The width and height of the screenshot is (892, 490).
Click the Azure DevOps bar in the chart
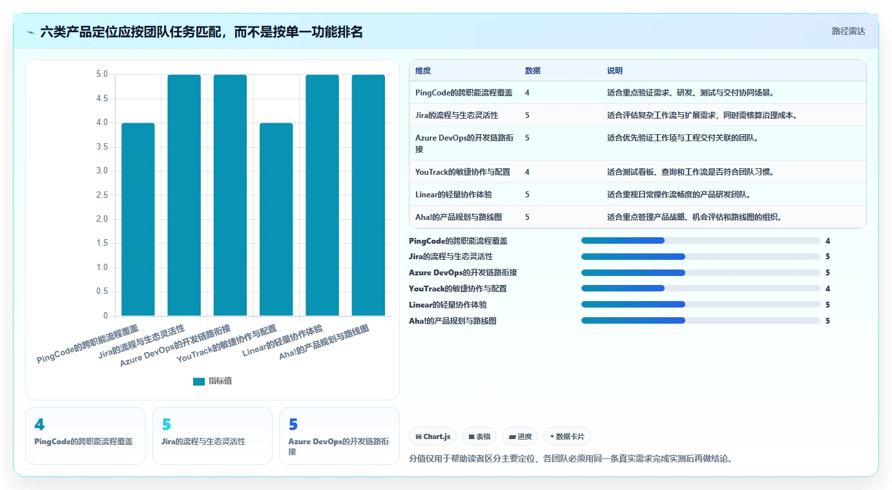pos(230,195)
